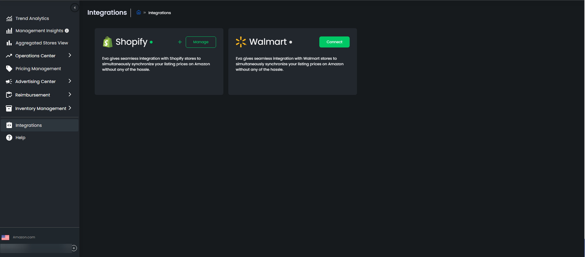The width and height of the screenshot is (585, 257).
Task: Click the green plus to add Shopify store
Action: pyautogui.click(x=180, y=42)
